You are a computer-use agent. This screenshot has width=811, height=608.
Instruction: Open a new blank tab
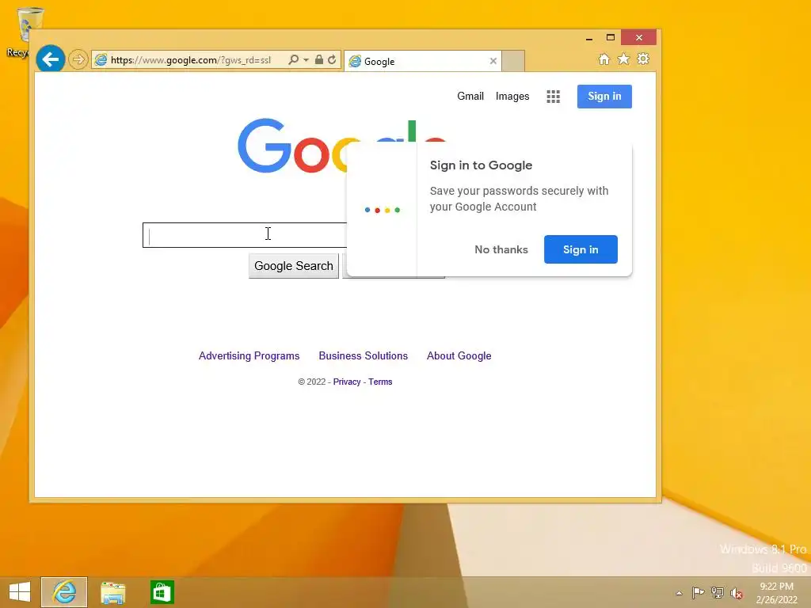coord(513,61)
